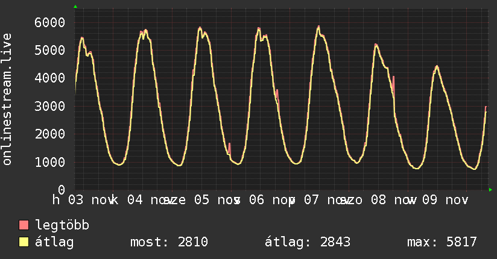This screenshot has height=259, width=497.
Task: Click the green arrow atop the y-axis
Action: tap(75, 7)
